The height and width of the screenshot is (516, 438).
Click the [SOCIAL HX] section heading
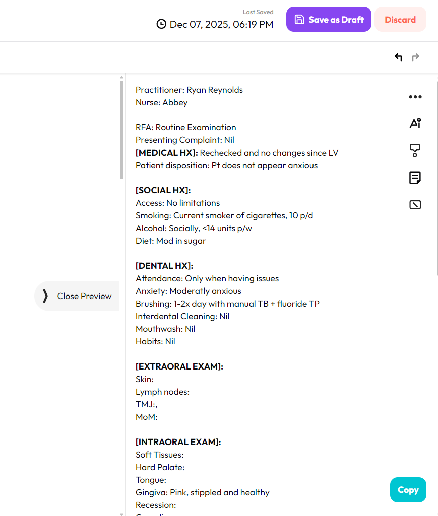[163, 190]
